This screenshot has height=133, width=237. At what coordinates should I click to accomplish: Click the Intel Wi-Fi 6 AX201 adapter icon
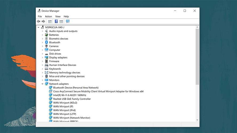[x=50, y=95]
